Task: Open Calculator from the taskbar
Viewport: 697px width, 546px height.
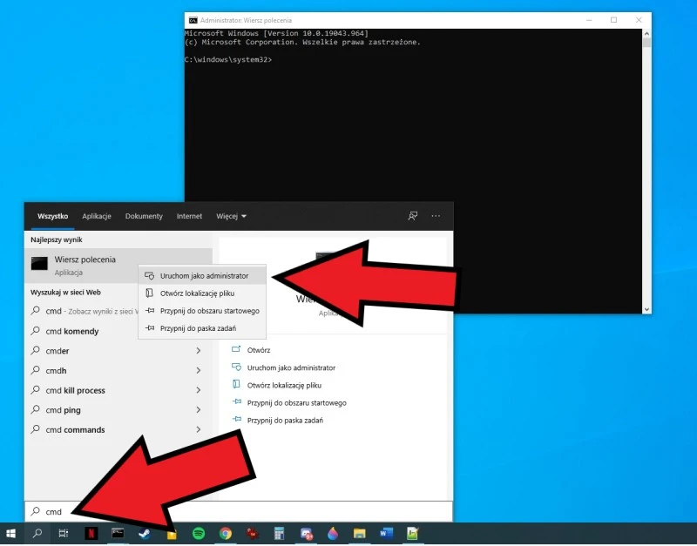Action: 279,532
